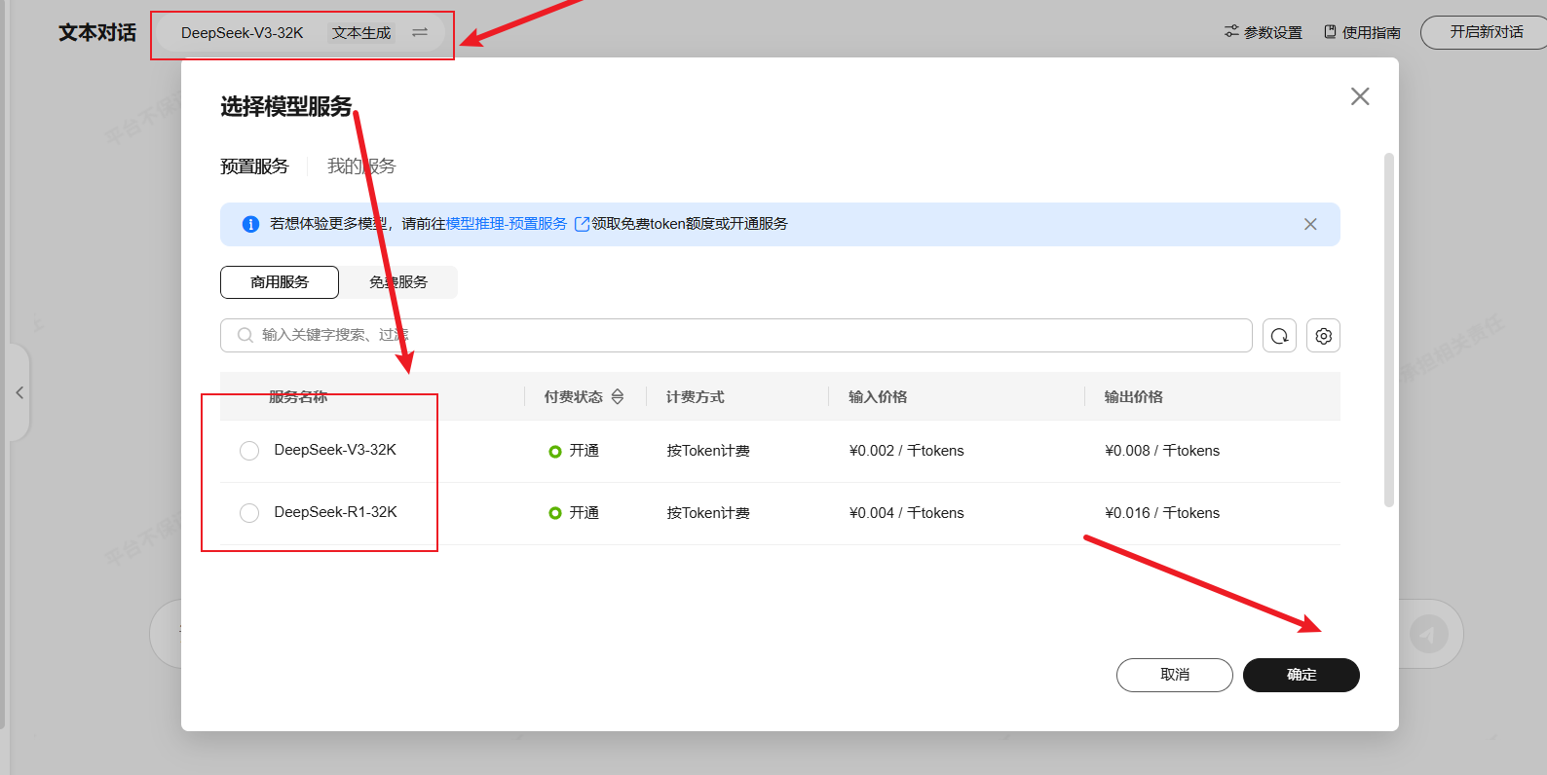Open table column settings gear
The width and height of the screenshot is (1547, 775).
click(x=1323, y=336)
